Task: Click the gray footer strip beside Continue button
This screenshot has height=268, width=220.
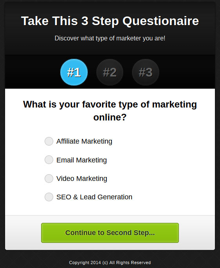Action: point(197,233)
